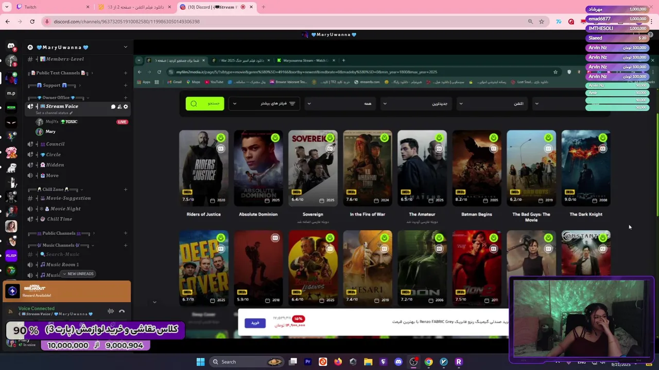Open Stream Voice channel settings gear
The image size is (659, 370).
pos(126,106)
